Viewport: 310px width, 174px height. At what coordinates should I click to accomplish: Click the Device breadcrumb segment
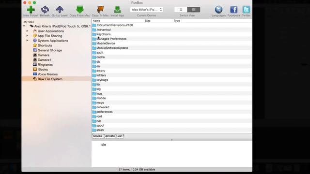98,136
